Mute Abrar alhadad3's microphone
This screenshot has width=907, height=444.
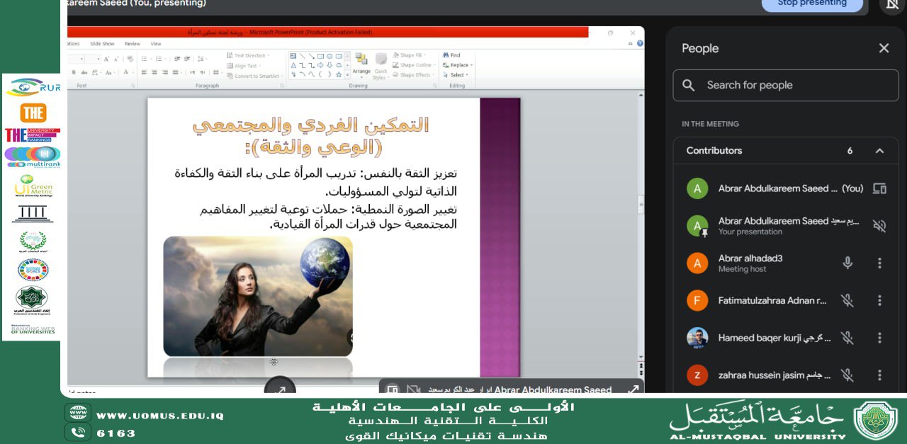(847, 263)
